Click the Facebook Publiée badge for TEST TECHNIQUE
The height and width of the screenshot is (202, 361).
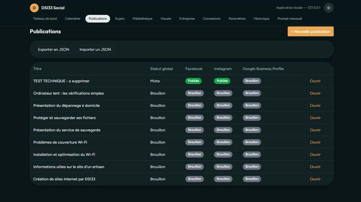pos(193,81)
